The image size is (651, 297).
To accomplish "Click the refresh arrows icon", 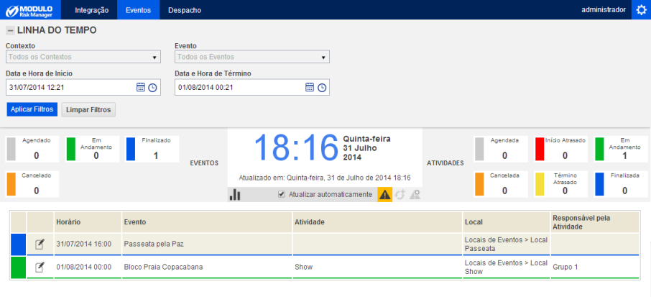I will click(x=400, y=194).
